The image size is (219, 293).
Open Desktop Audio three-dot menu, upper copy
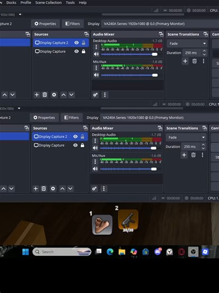pyautogui.click(x=96, y=47)
